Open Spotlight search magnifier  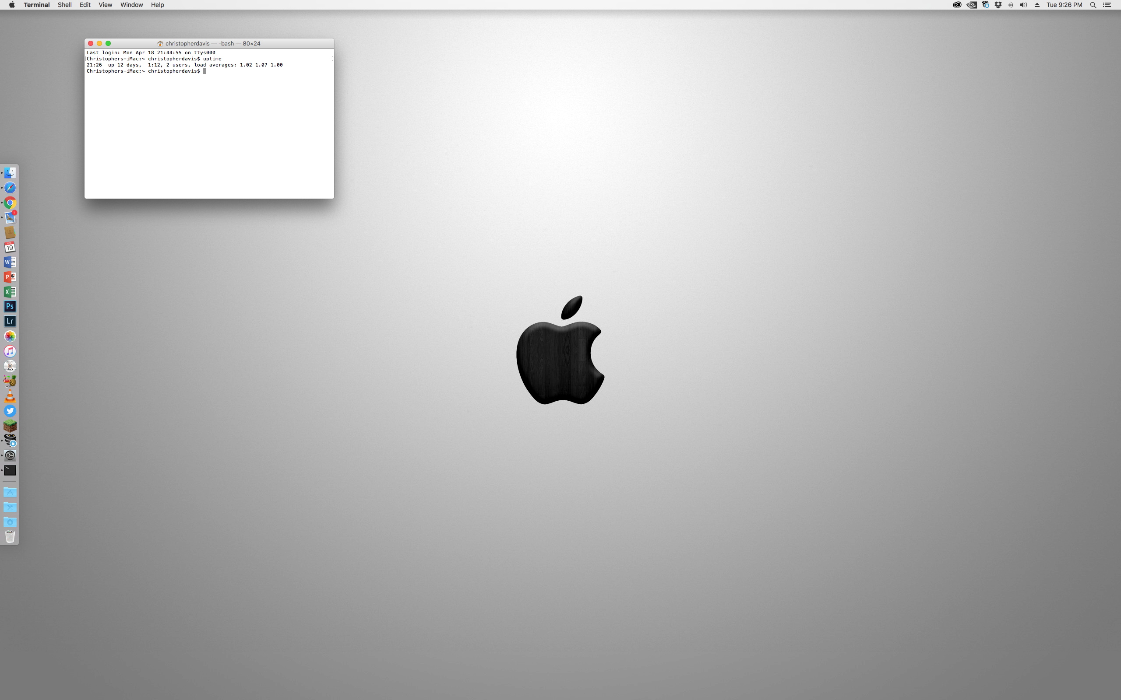[x=1093, y=5]
